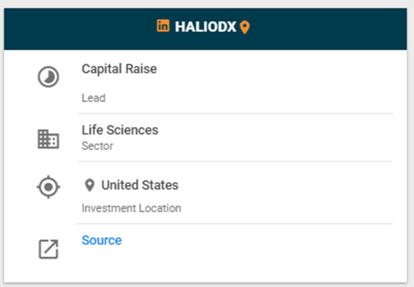Click the United States Investment Location row

[205, 193]
